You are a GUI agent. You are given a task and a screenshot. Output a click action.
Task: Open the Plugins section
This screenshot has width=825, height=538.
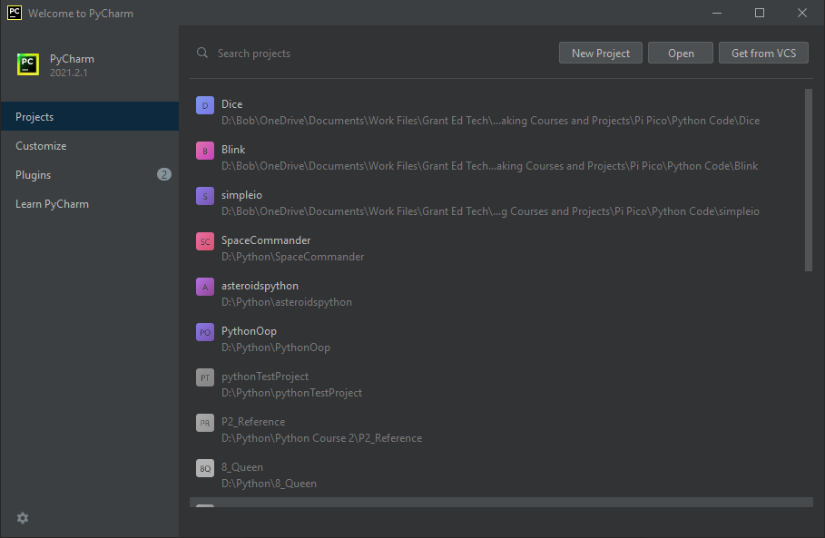point(34,174)
